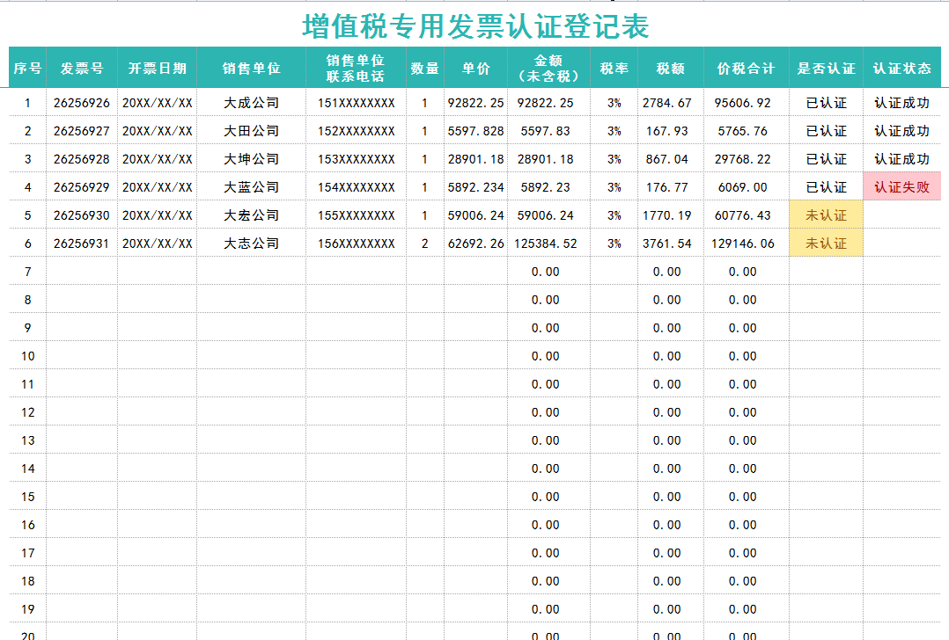Select empty 销售单位 cell in row 10
The height and width of the screenshot is (640, 949).
[x=251, y=356]
